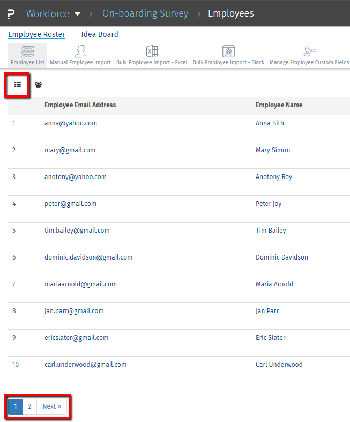350x422 pixels.
Task: Open Manage Employee Custom Fields
Action: [x=309, y=56]
